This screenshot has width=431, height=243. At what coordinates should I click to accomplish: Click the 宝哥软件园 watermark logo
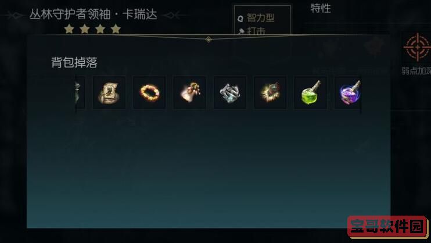(387, 227)
